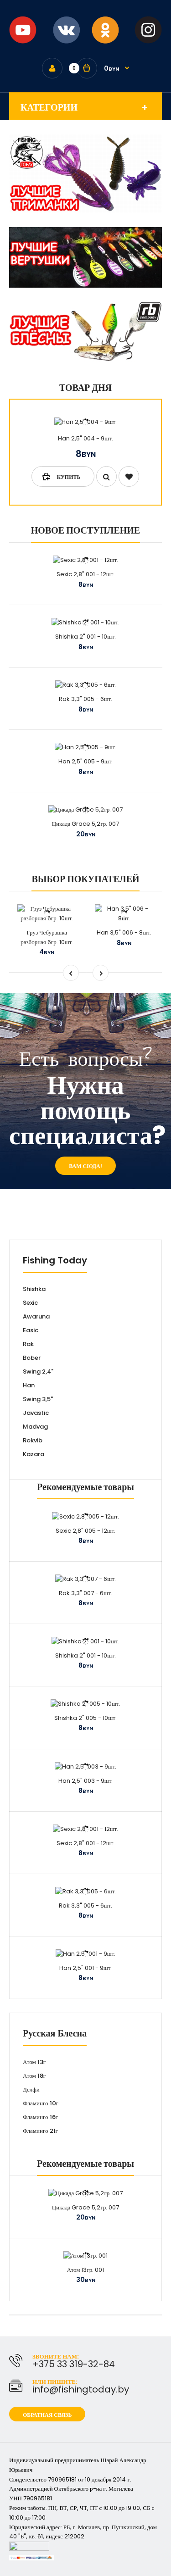Add Han 2,5" 004 to favorites

pyautogui.click(x=128, y=477)
